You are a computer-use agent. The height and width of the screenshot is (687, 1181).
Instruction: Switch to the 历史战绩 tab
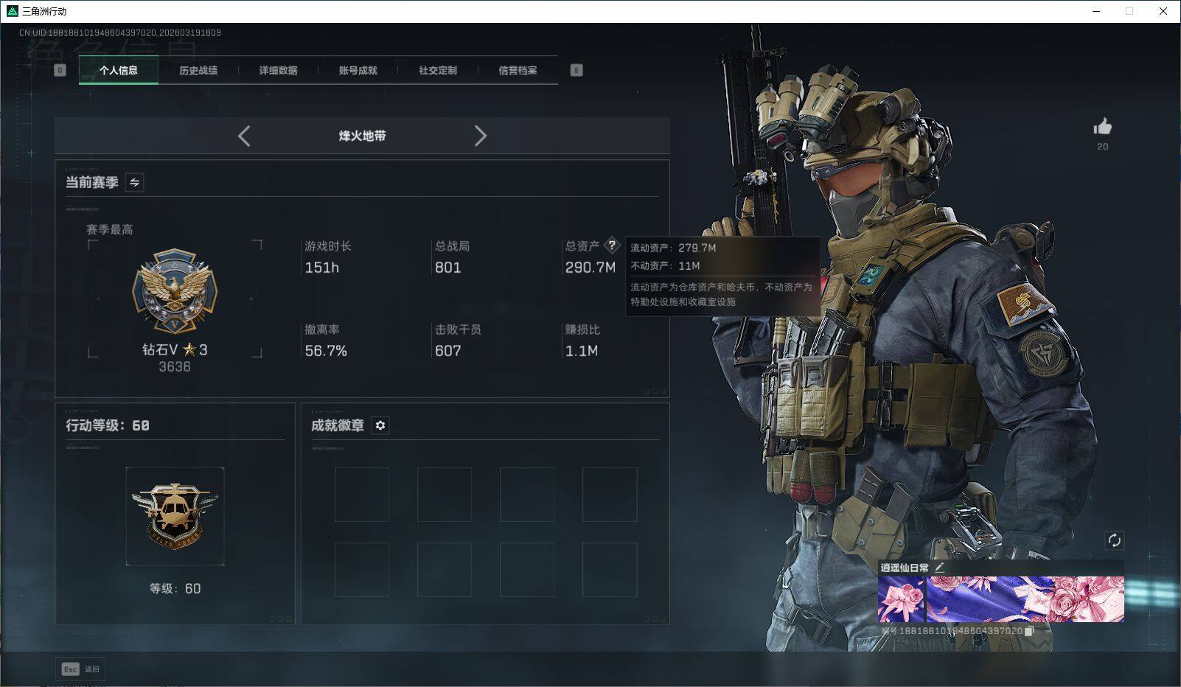pos(198,71)
